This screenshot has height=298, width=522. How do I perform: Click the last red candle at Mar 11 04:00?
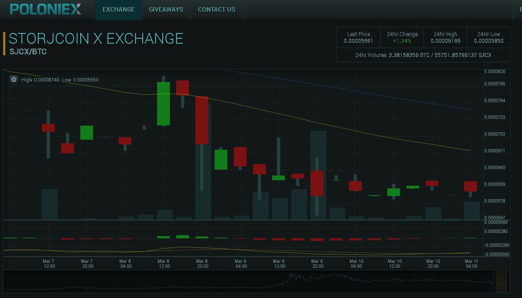470,186
